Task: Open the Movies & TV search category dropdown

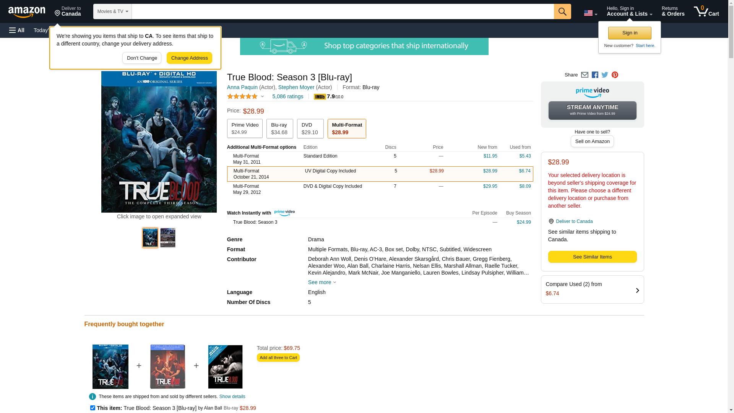Action: tap(112, 11)
